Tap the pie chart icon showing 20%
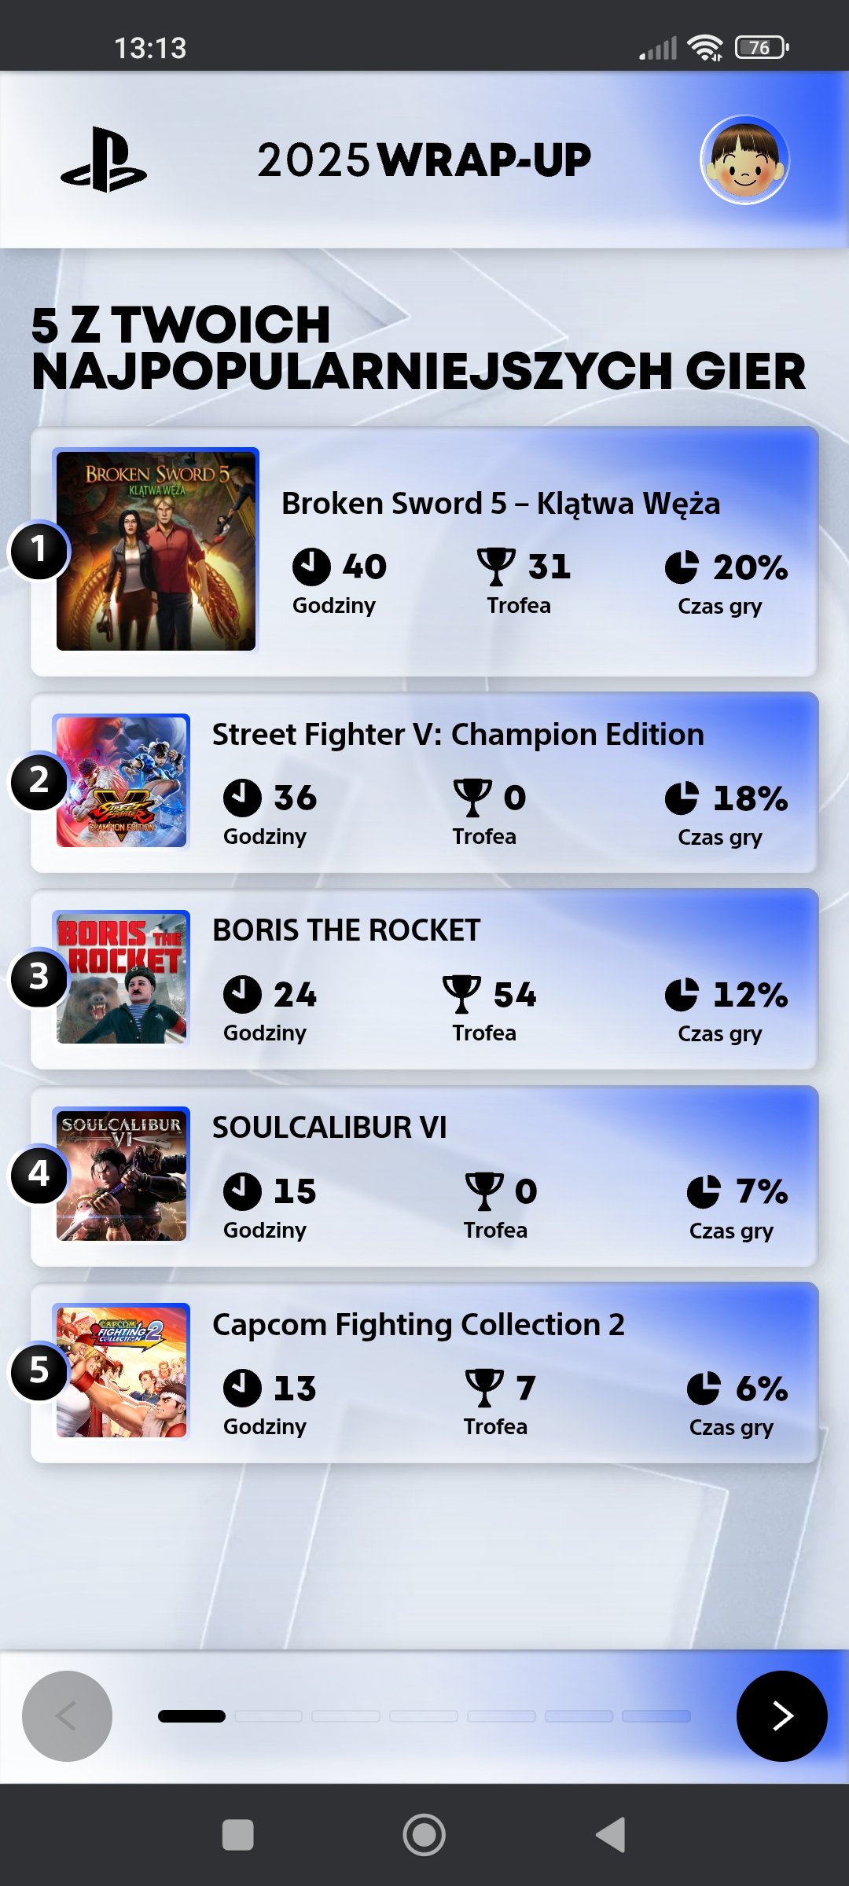The image size is (849, 1886). (x=682, y=567)
